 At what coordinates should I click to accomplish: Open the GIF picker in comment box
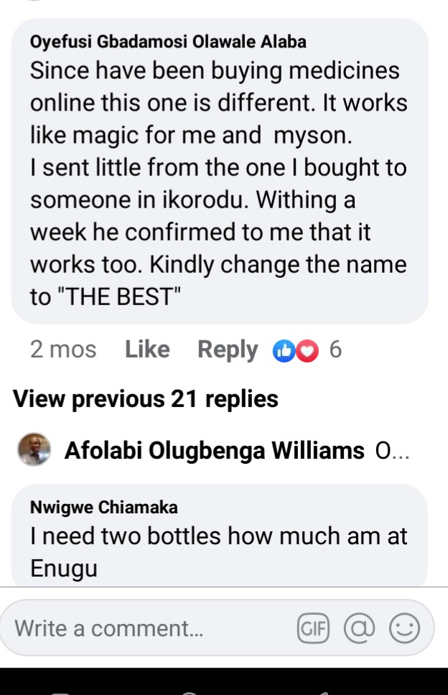coord(312,629)
